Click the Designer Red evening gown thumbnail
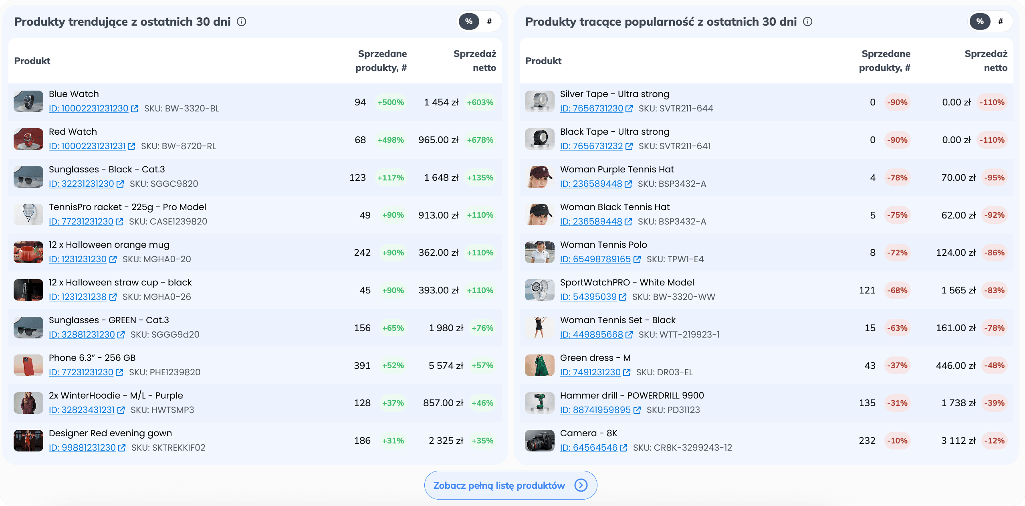 (x=28, y=441)
